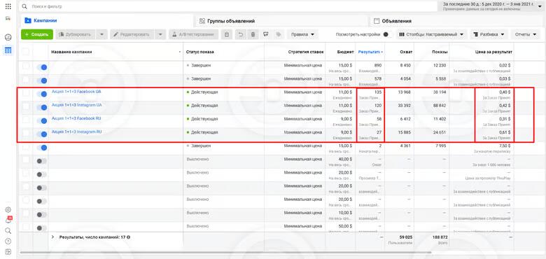The image size is (546, 259).
Task: Open campaign link Акция 1+1=3 Instagram UA
Action: pos(76,105)
